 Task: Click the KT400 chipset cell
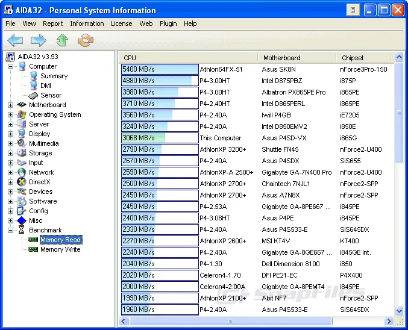[x=349, y=241]
